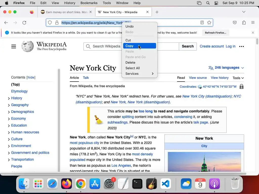Click the site security padlock icon
The image size is (259, 194).
point(57,22)
